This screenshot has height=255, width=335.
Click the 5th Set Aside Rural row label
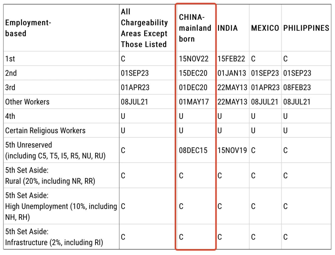50,175
